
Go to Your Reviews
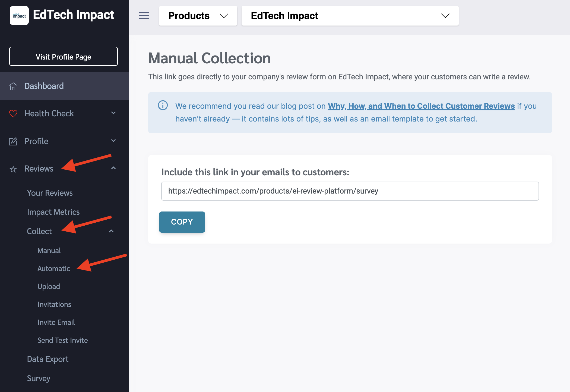point(50,193)
